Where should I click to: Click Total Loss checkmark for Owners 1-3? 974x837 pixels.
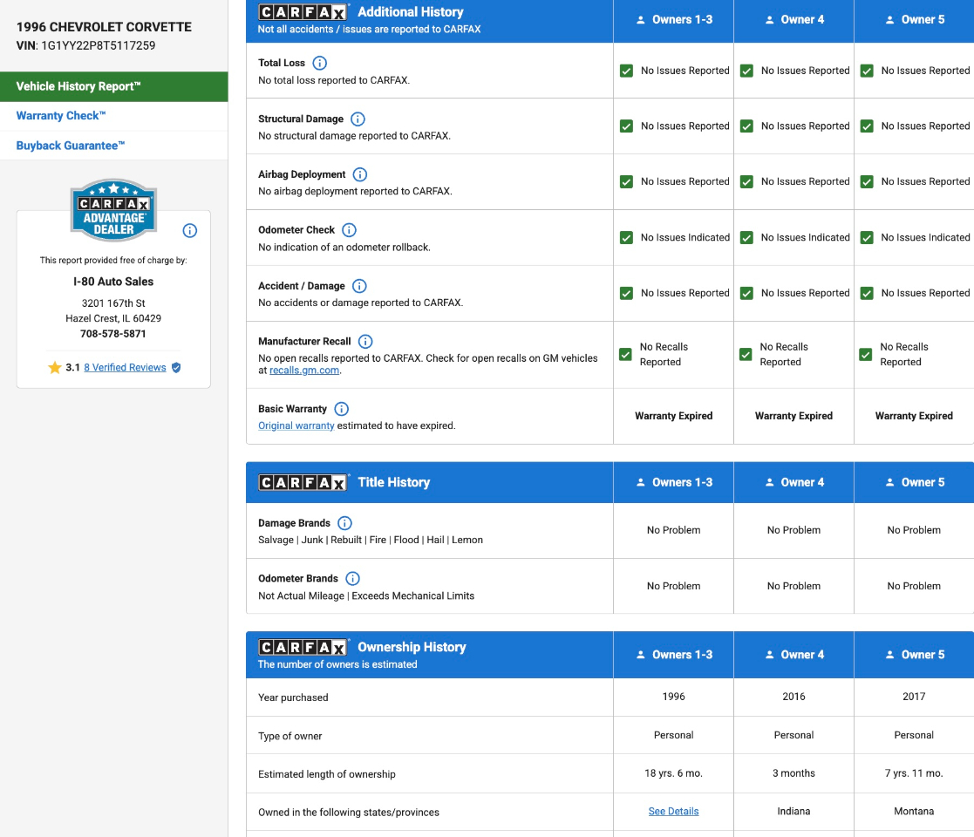click(x=626, y=71)
